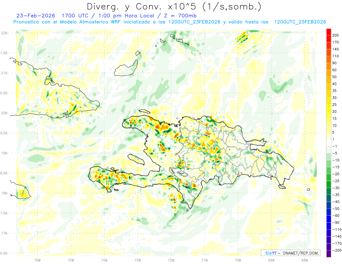Click the '17N' latitude label
This screenshot has width=342, height=264.
4,233
